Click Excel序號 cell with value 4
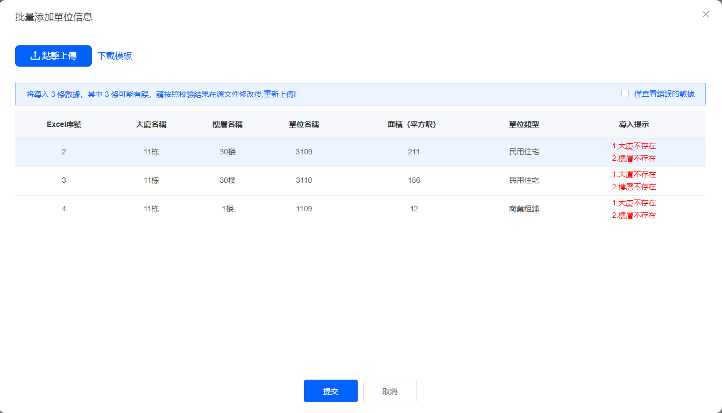Image resolution: width=722 pixels, height=413 pixels. (x=64, y=209)
